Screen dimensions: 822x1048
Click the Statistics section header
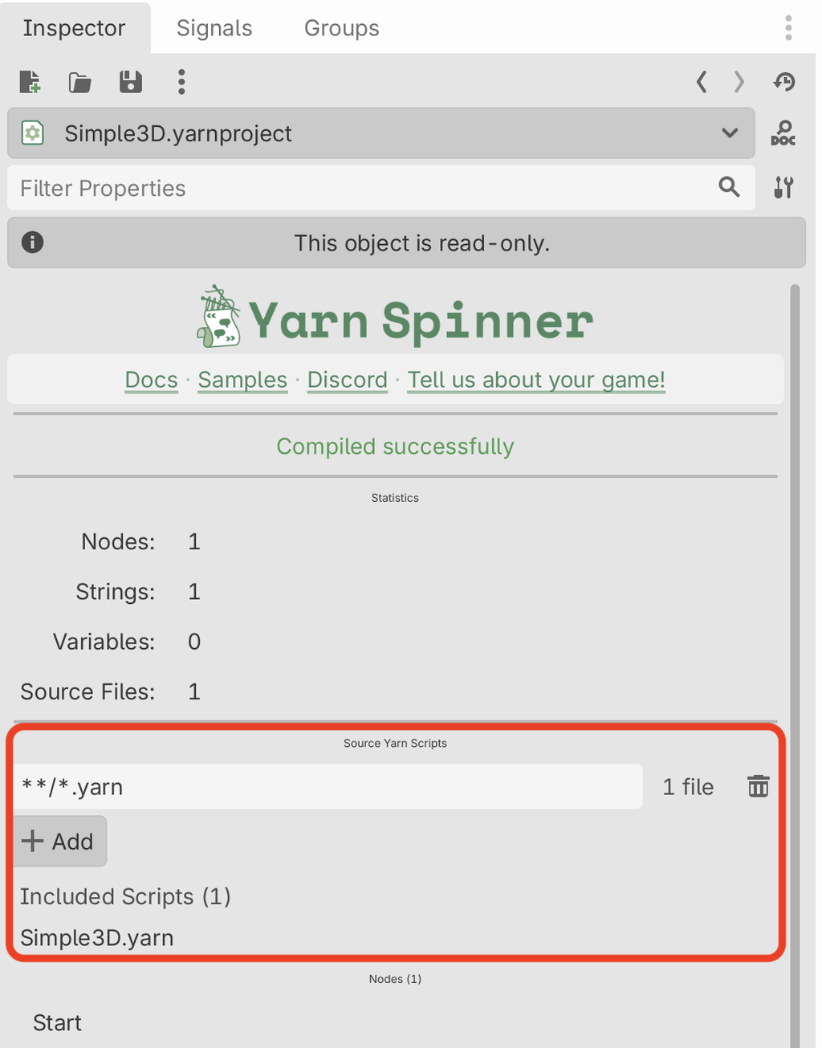[395, 498]
